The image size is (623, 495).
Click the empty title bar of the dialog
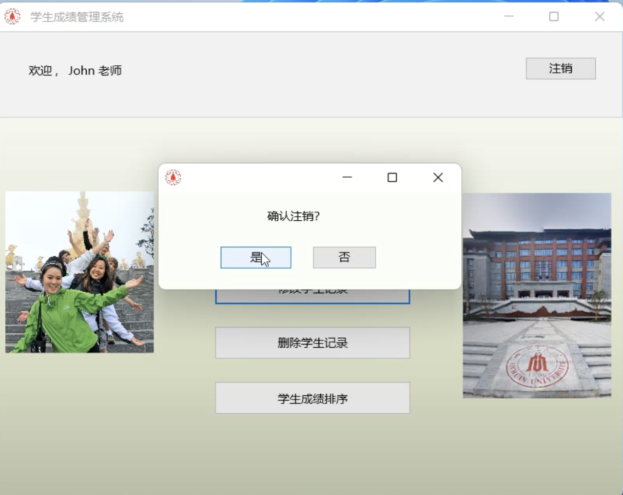pos(257,178)
